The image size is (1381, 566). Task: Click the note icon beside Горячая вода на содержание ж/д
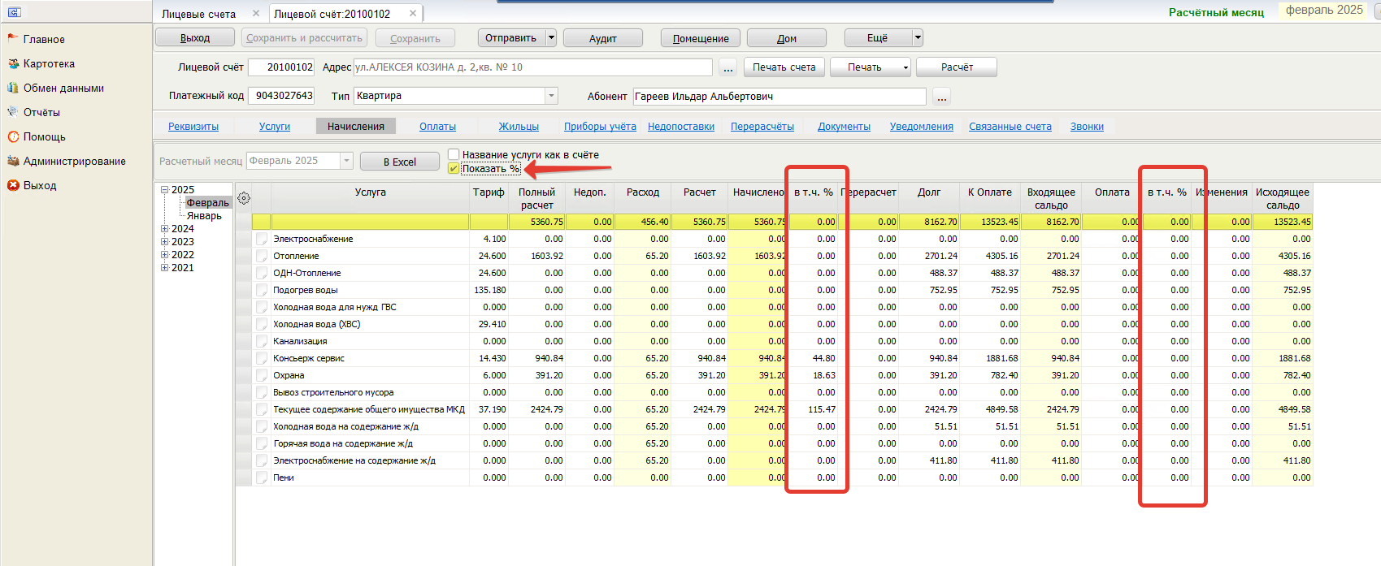[x=262, y=443]
